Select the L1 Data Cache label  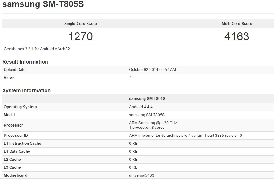(x=17, y=152)
